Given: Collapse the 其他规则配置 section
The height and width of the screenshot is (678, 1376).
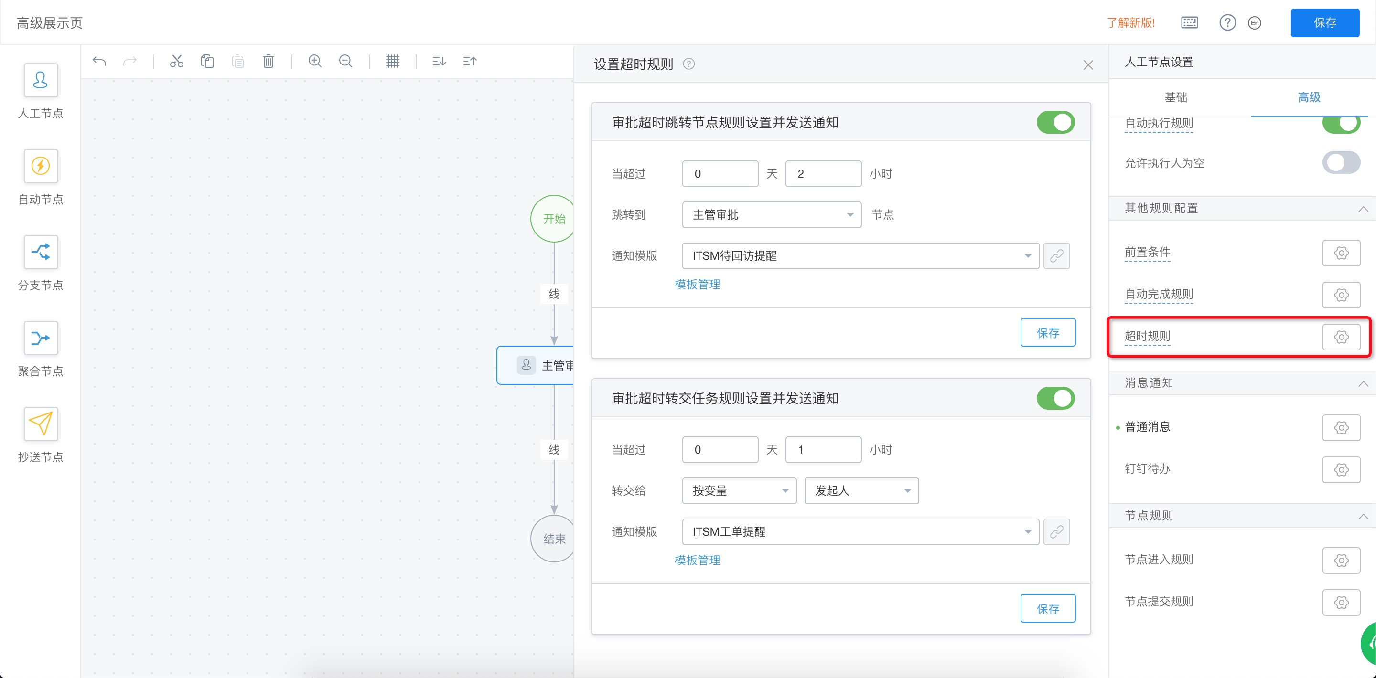Looking at the screenshot, I should [1363, 209].
